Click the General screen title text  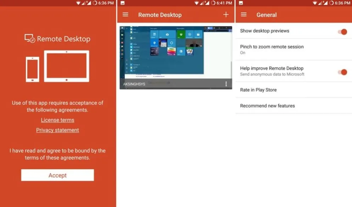pyautogui.click(x=267, y=15)
